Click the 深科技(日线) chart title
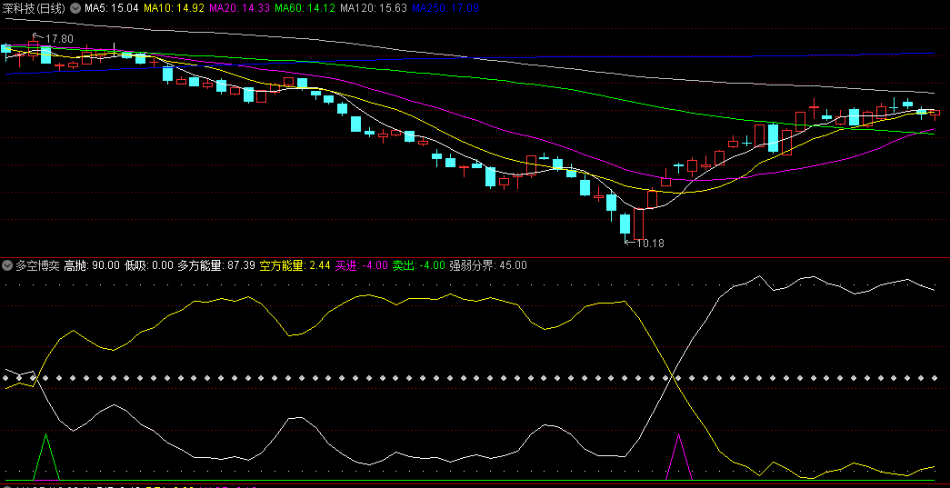The height and width of the screenshot is (488, 950). [x=34, y=8]
